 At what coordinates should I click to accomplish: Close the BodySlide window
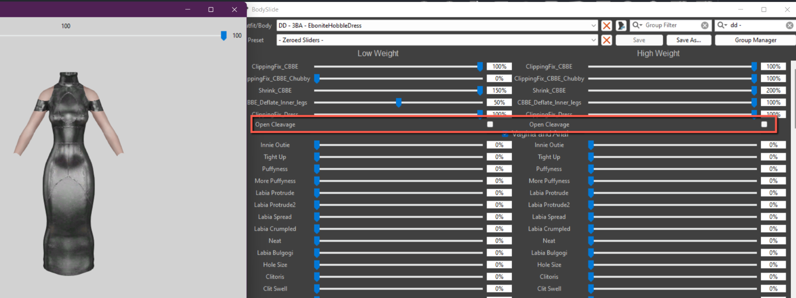(787, 9)
